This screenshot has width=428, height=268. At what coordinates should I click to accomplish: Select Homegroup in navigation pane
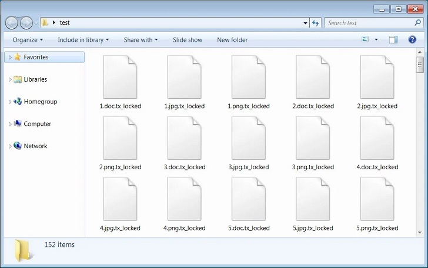coord(41,102)
